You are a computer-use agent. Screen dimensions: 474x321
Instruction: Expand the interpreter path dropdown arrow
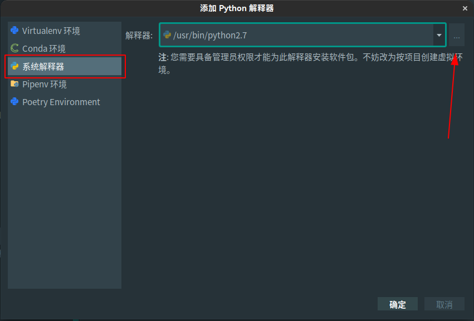tap(439, 36)
